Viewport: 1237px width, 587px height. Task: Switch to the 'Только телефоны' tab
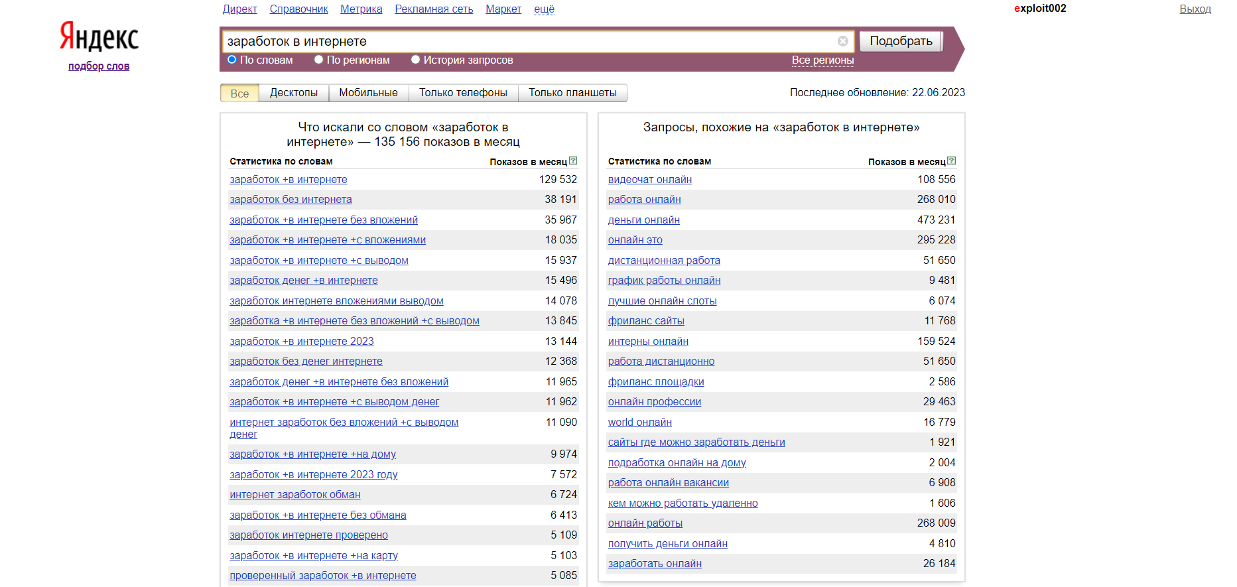(x=463, y=93)
